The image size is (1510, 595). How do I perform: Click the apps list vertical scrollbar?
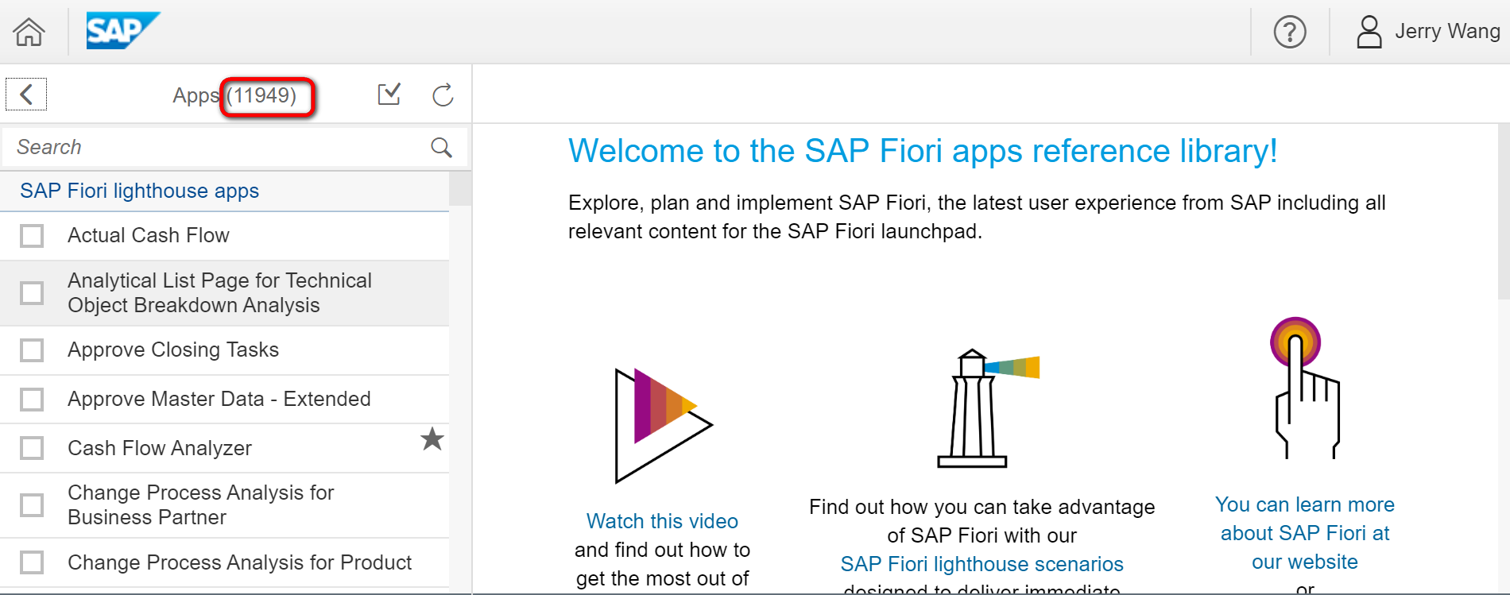460,189
